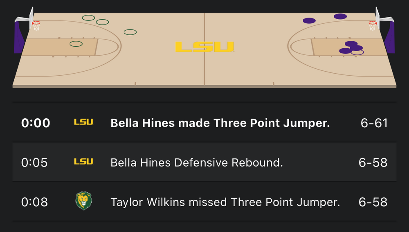Click LSU logo in the 0:00 play row

coord(83,122)
